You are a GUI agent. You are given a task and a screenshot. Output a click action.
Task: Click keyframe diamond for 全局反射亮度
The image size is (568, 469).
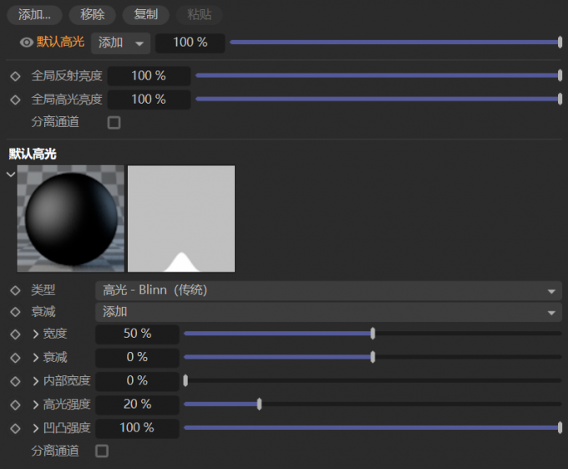coord(15,76)
